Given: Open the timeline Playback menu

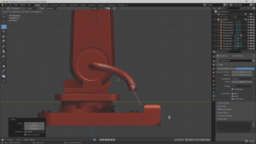Looking at the screenshot, I should click(x=11, y=140).
